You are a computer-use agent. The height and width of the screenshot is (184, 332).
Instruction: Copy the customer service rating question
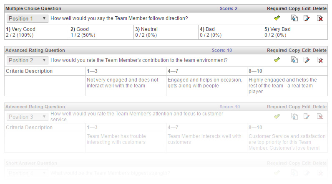[x=294, y=117]
